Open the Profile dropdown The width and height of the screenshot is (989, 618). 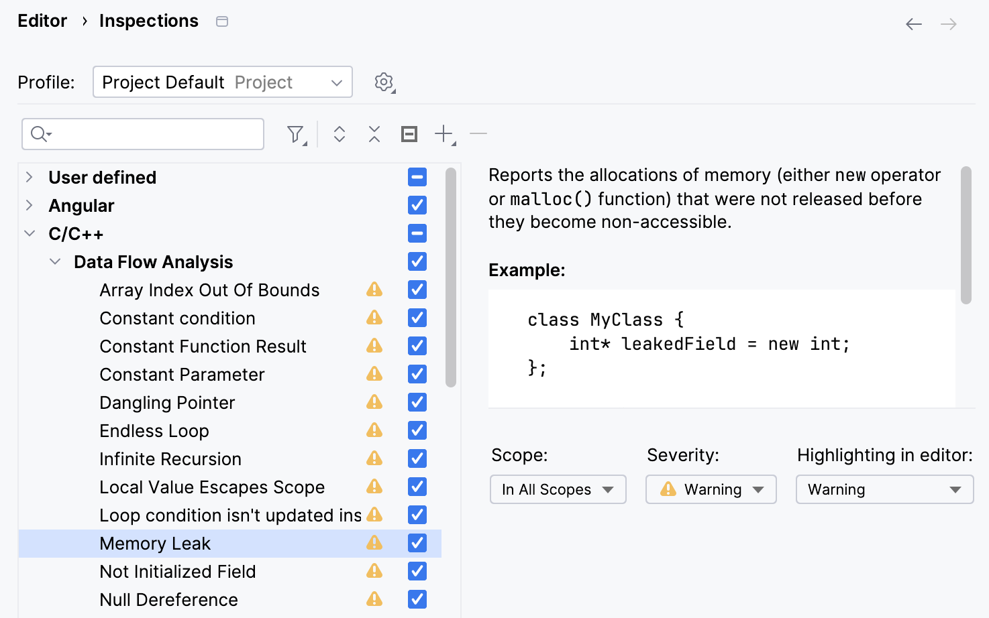tap(223, 82)
